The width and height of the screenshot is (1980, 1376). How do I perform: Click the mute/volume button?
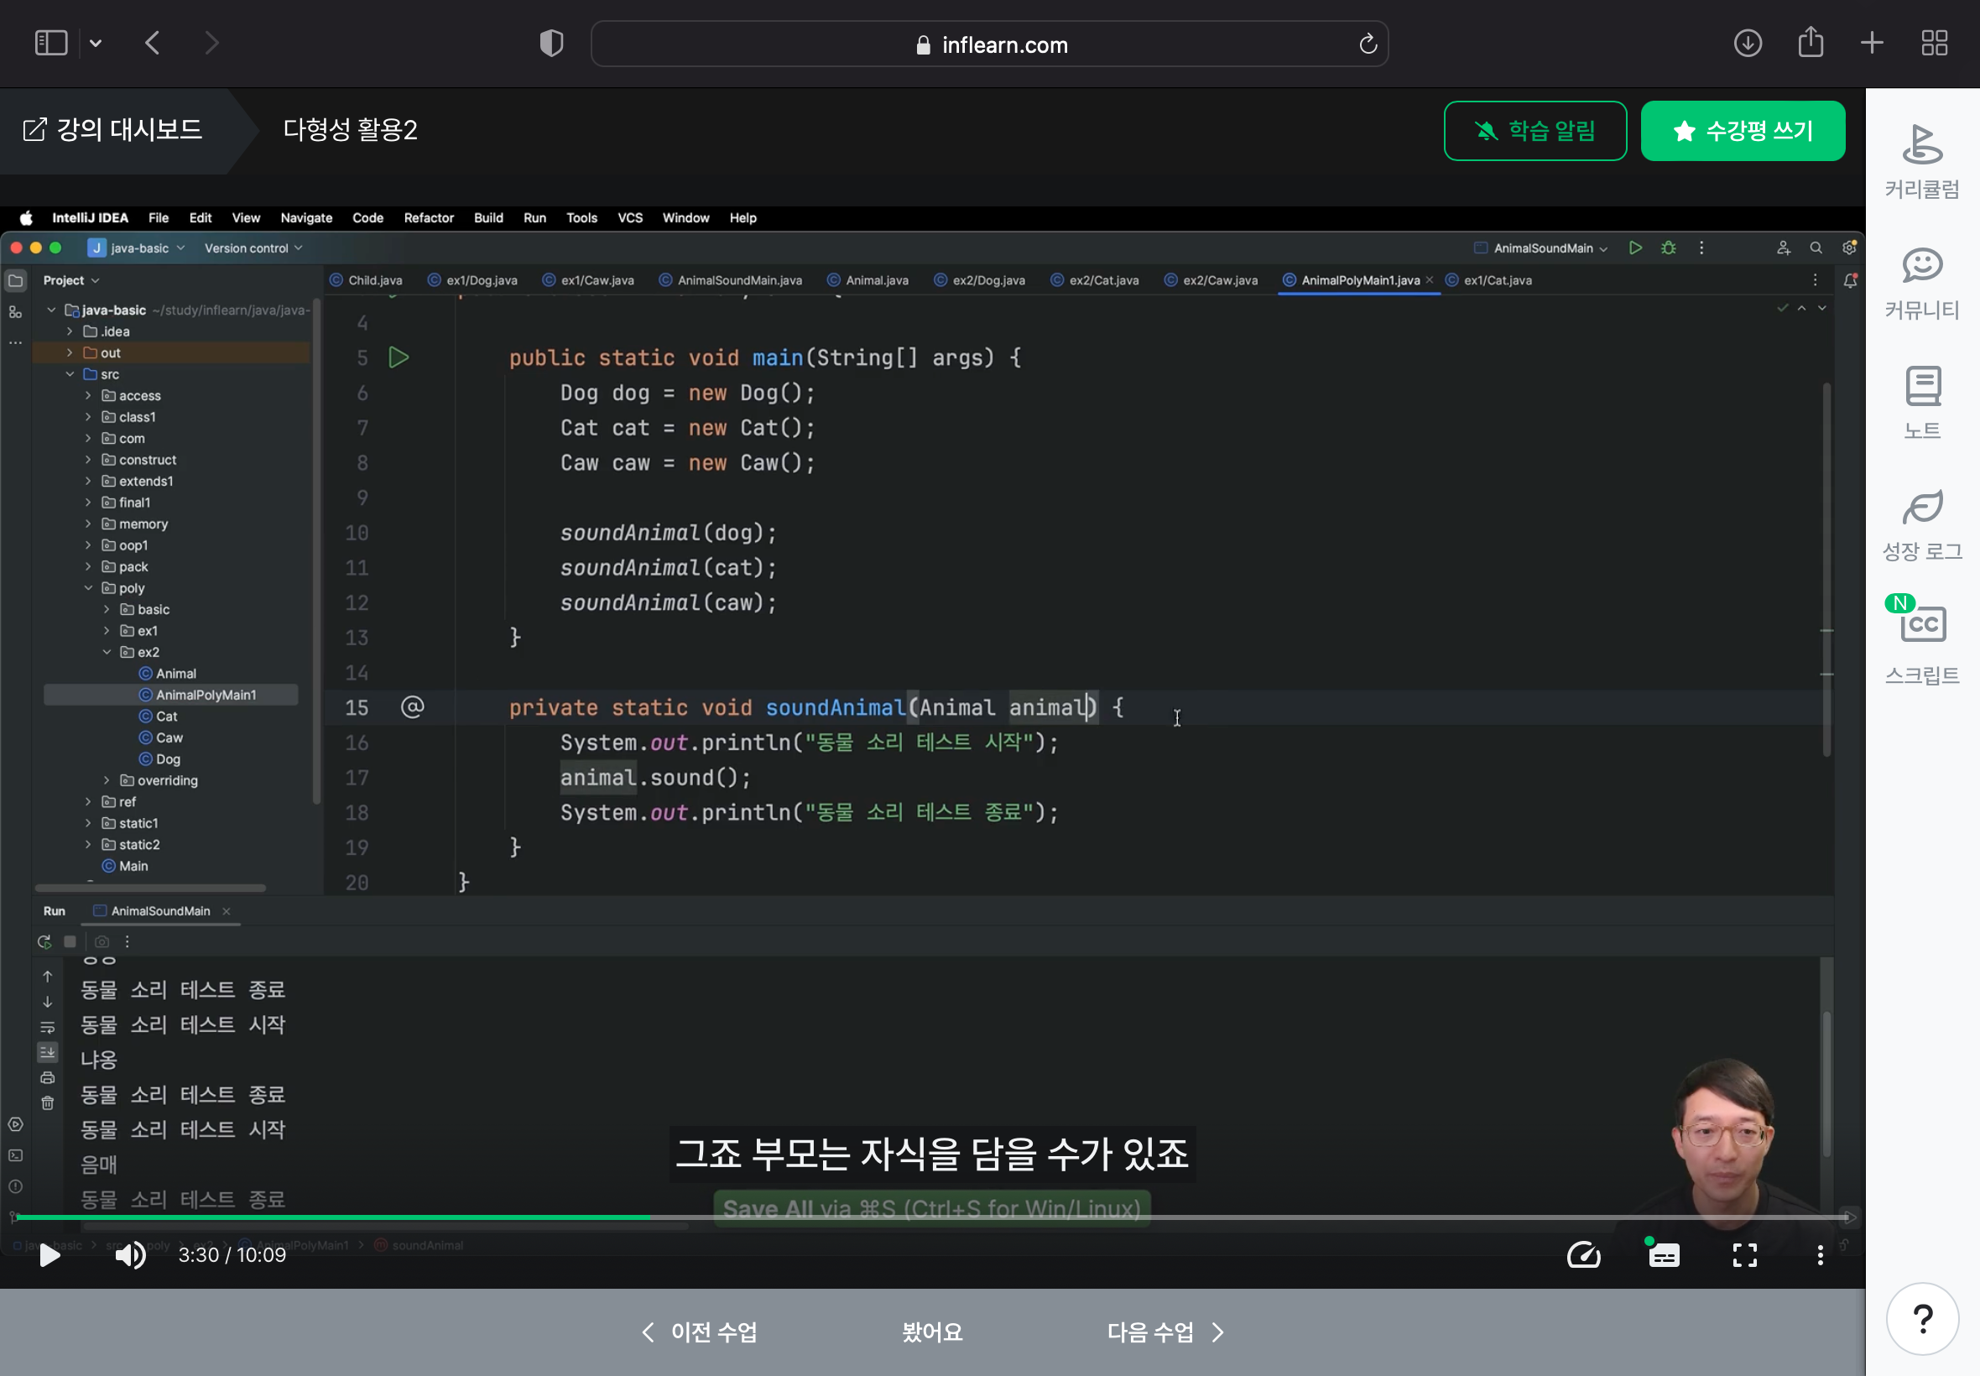[x=128, y=1256]
